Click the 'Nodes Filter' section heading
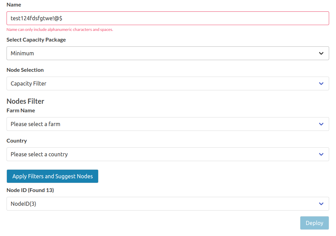 tap(25, 101)
